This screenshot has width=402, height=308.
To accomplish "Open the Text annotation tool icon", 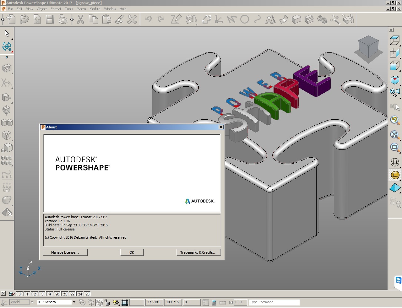I will tap(270, 19).
